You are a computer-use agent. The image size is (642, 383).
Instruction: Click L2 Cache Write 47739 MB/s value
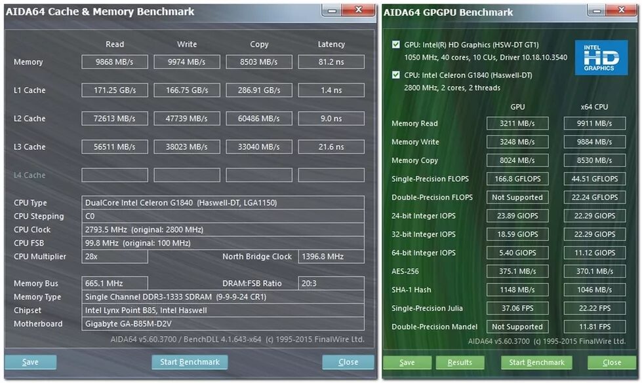pos(187,119)
